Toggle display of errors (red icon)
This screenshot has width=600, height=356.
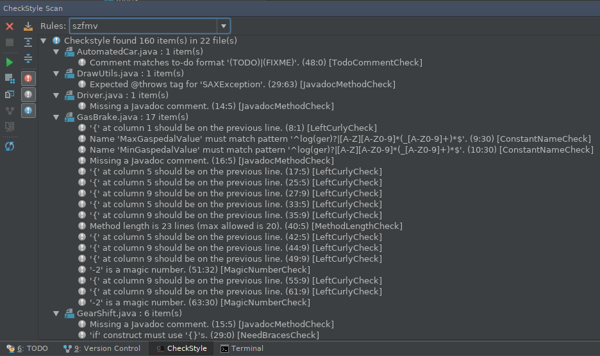pos(29,78)
